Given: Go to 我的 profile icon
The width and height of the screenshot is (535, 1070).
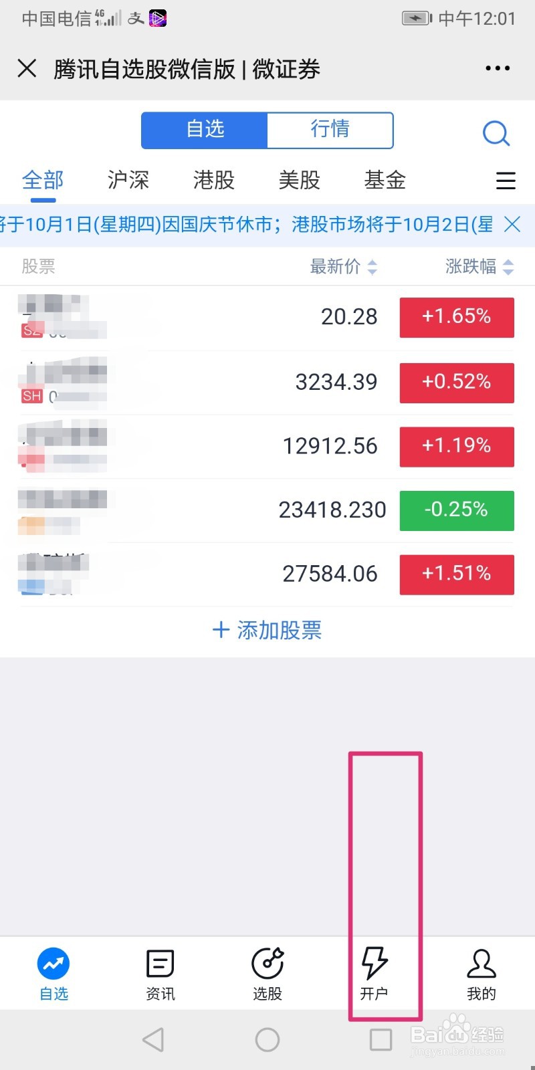Looking at the screenshot, I should [481, 964].
